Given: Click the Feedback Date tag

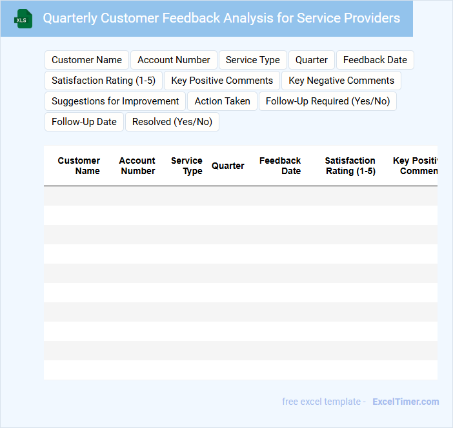Looking at the screenshot, I should pyautogui.click(x=375, y=60).
